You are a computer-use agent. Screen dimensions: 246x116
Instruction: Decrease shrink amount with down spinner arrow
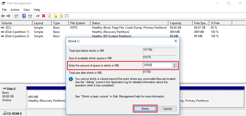(x=175, y=67)
